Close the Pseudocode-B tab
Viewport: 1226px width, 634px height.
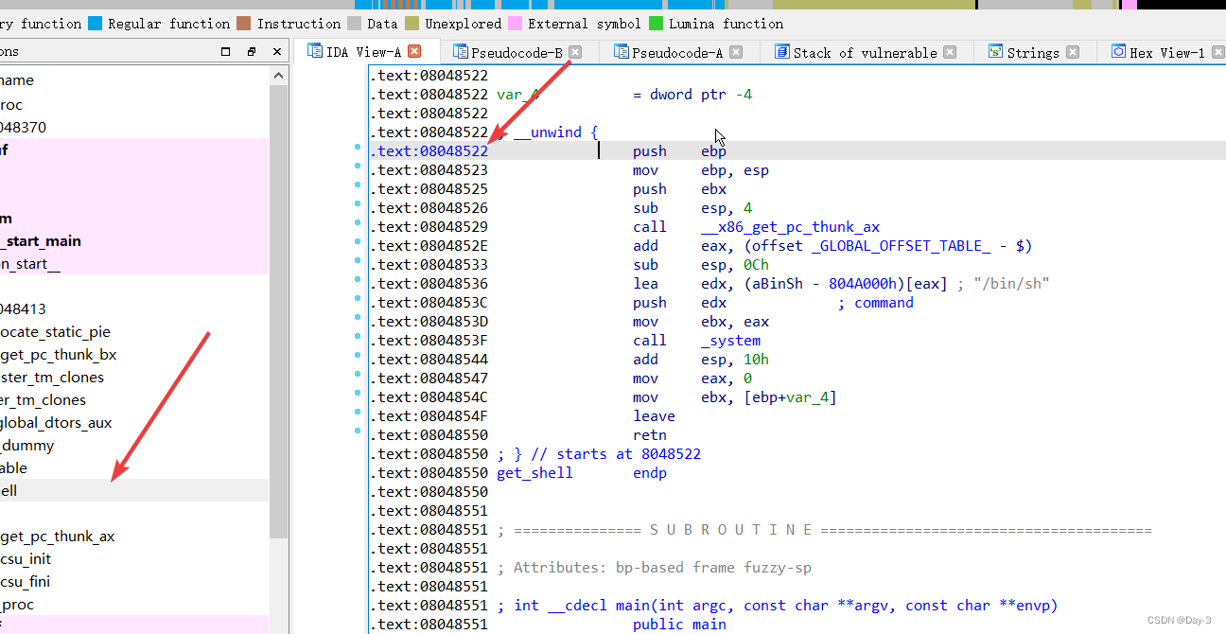[x=575, y=52]
